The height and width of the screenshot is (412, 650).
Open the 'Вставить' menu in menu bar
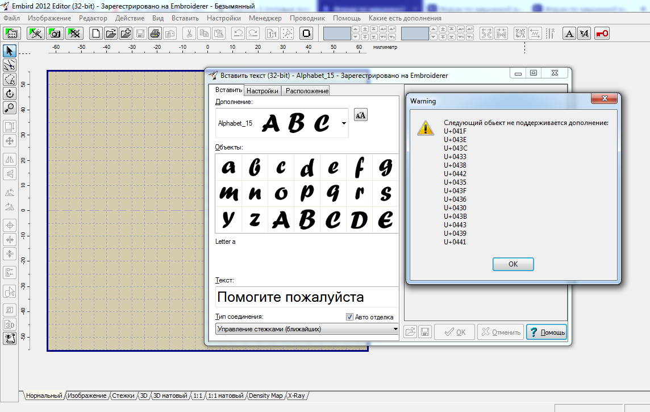point(185,18)
